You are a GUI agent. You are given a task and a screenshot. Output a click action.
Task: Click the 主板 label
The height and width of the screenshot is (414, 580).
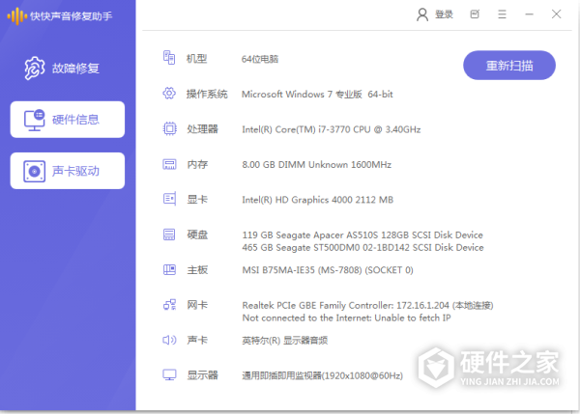click(197, 270)
